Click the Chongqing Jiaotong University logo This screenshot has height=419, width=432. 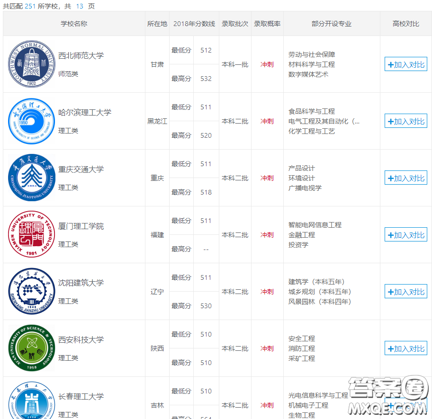[x=31, y=178]
